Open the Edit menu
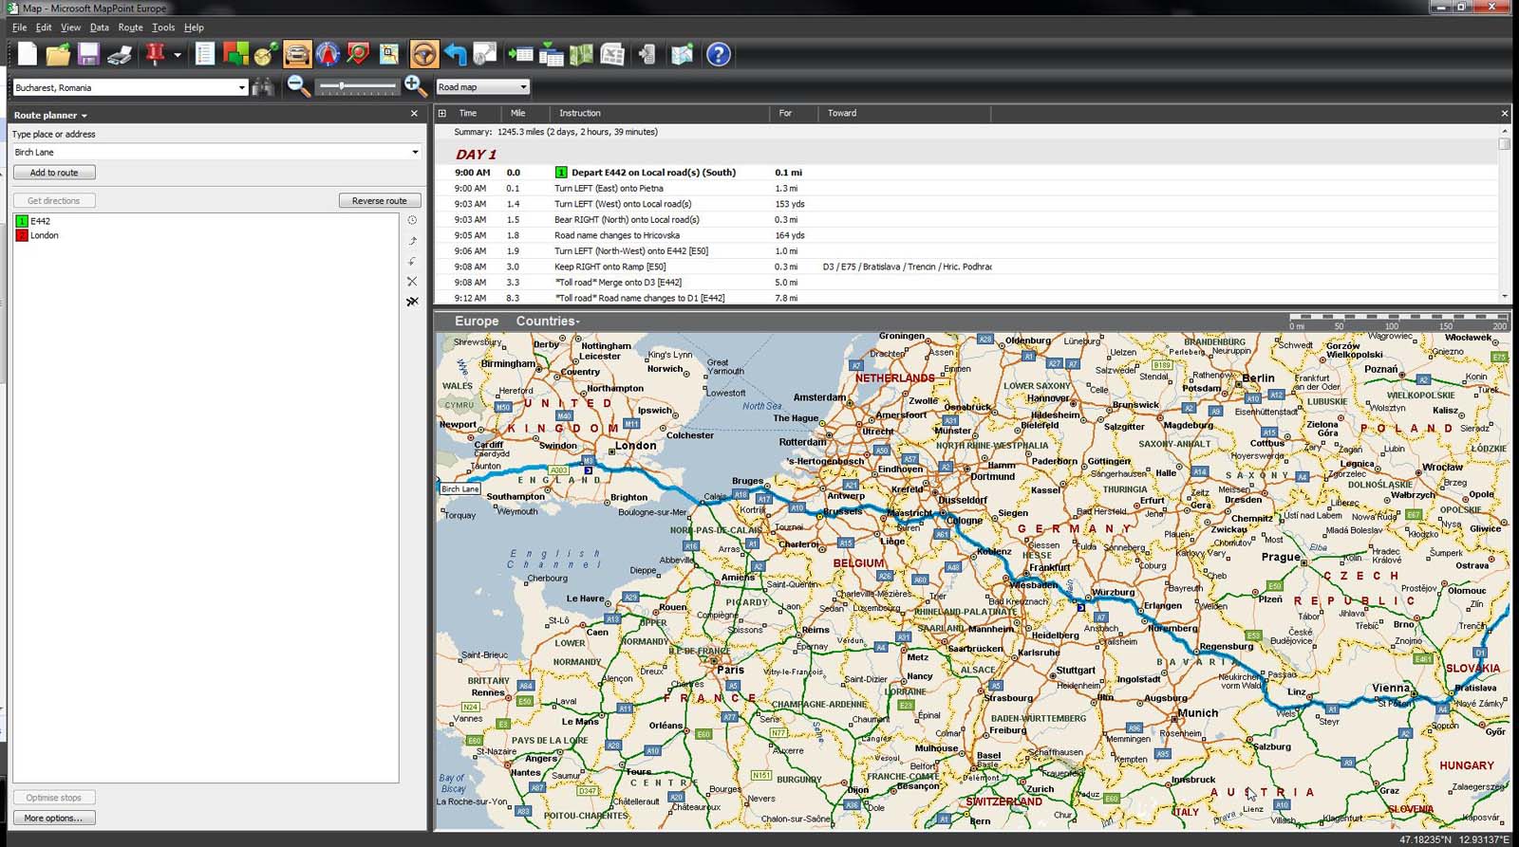1519x847 pixels. click(44, 28)
